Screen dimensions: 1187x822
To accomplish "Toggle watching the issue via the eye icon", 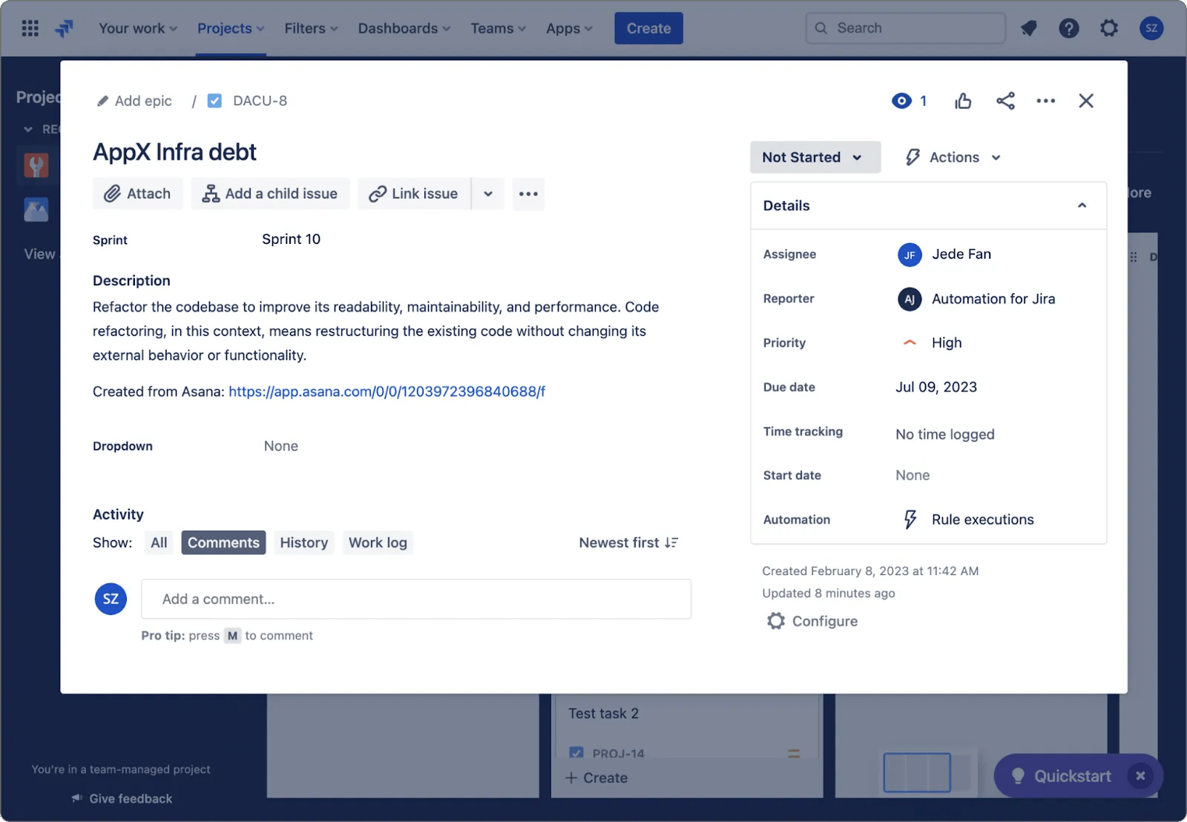I will (x=901, y=100).
